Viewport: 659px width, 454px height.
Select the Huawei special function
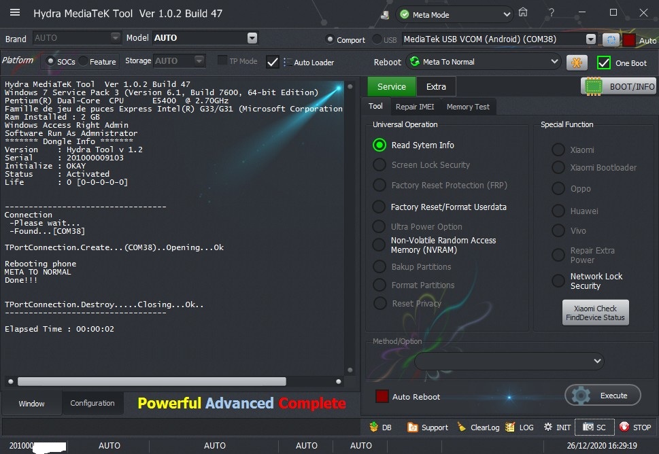coord(558,211)
